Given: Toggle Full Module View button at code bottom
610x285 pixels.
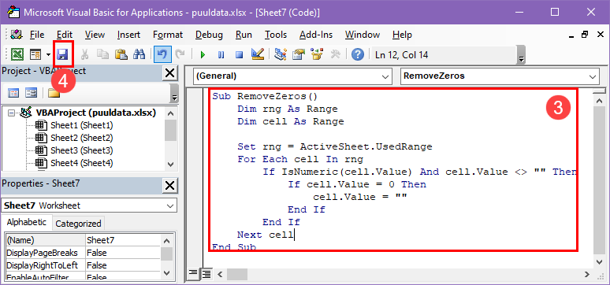Looking at the screenshot, I should pos(206,273).
